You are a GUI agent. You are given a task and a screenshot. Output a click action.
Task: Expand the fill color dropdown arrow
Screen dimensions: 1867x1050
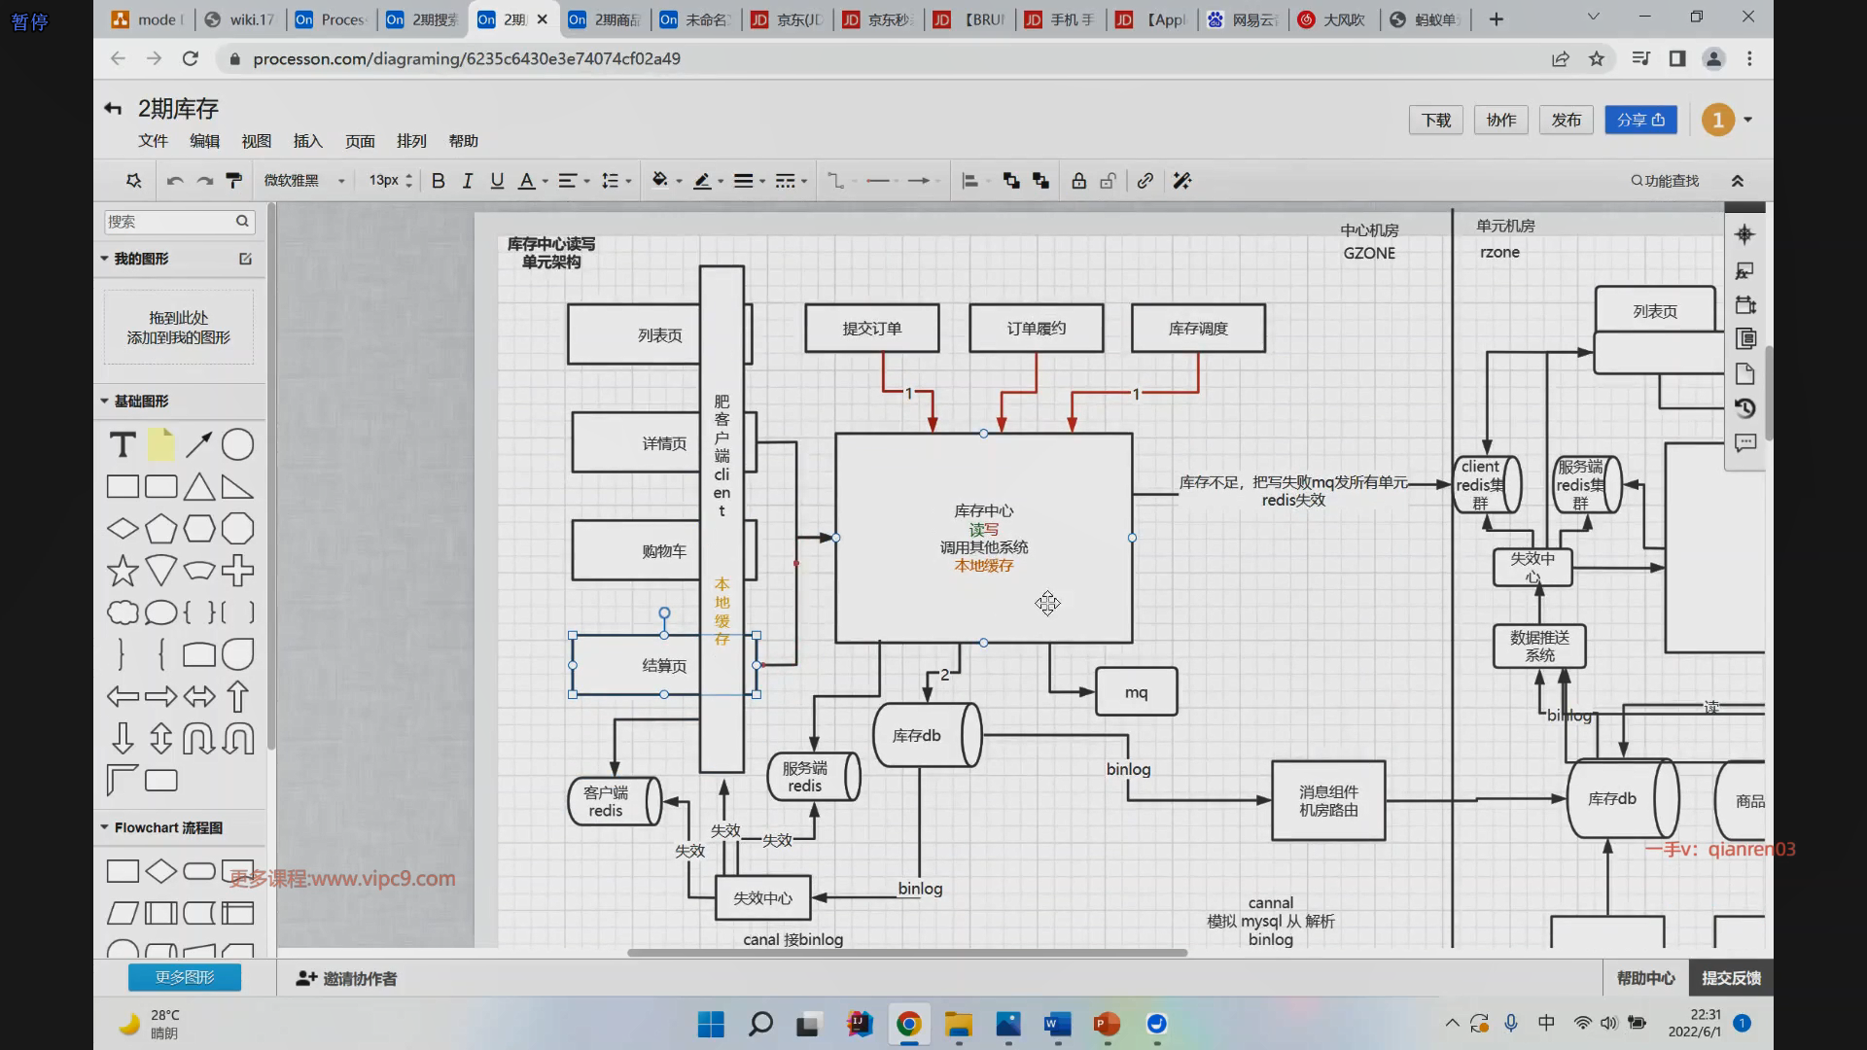click(x=679, y=181)
